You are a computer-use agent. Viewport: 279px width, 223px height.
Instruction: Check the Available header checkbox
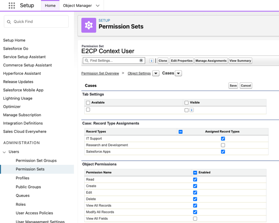(88, 103)
